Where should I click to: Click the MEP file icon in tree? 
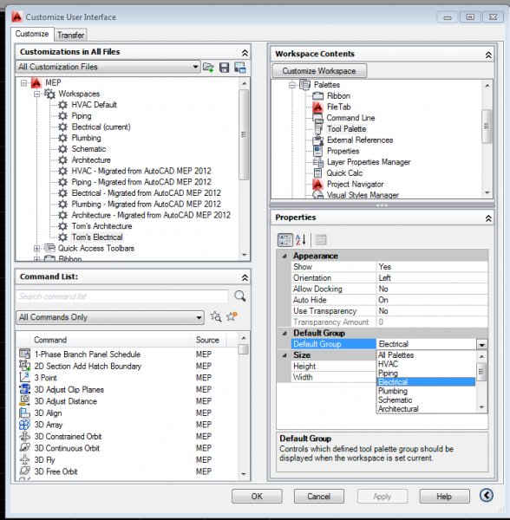pos(36,82)
